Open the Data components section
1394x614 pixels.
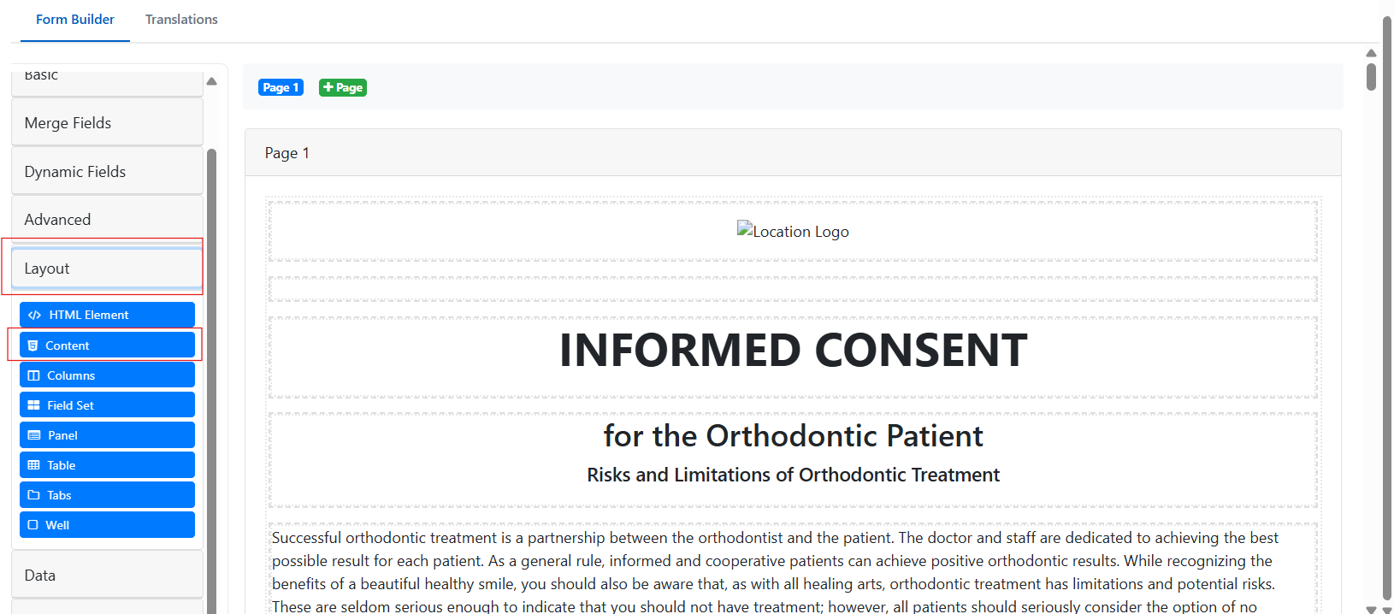[x=107, y=575]
